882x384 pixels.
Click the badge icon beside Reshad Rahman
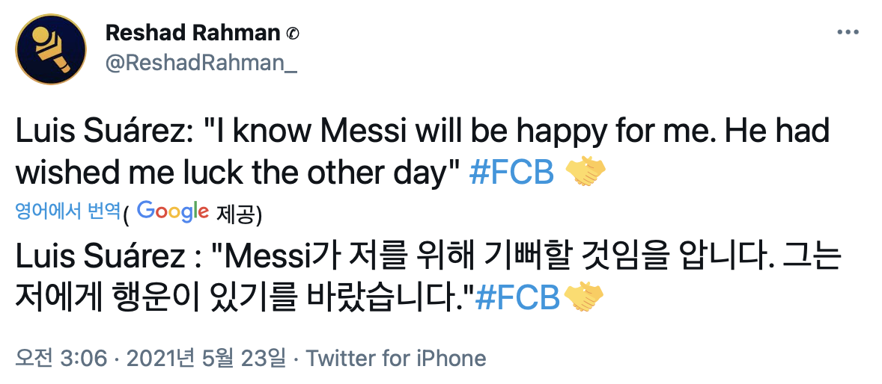(x=293, y=34)
